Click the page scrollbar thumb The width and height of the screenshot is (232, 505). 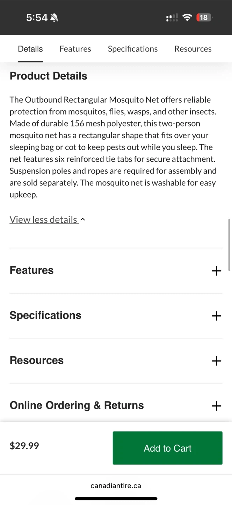pos(229,245)
